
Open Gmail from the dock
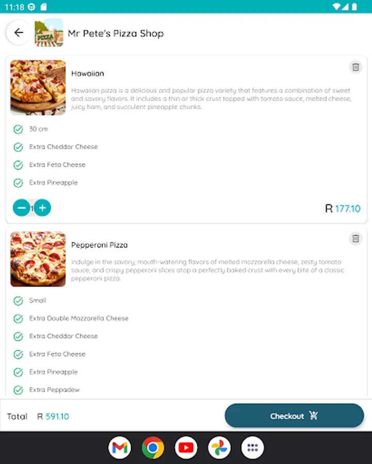[x=120, y=448]
